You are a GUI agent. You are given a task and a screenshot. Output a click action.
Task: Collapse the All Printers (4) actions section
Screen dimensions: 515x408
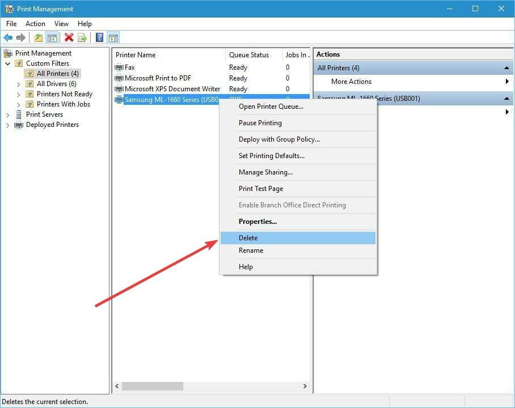[507, 68]
